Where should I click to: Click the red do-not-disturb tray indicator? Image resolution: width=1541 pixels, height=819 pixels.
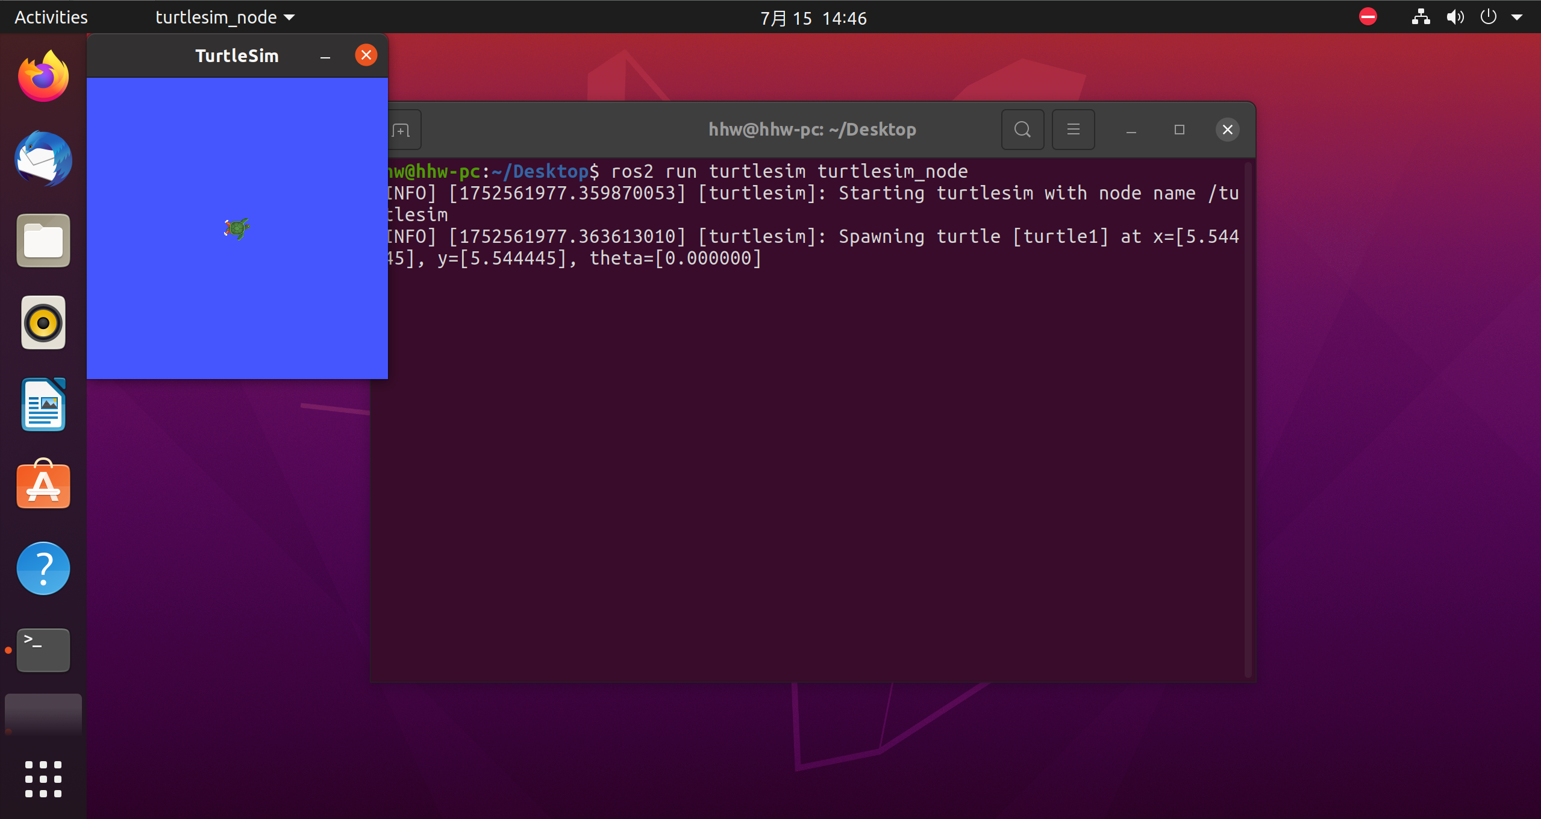point(1368,17)
